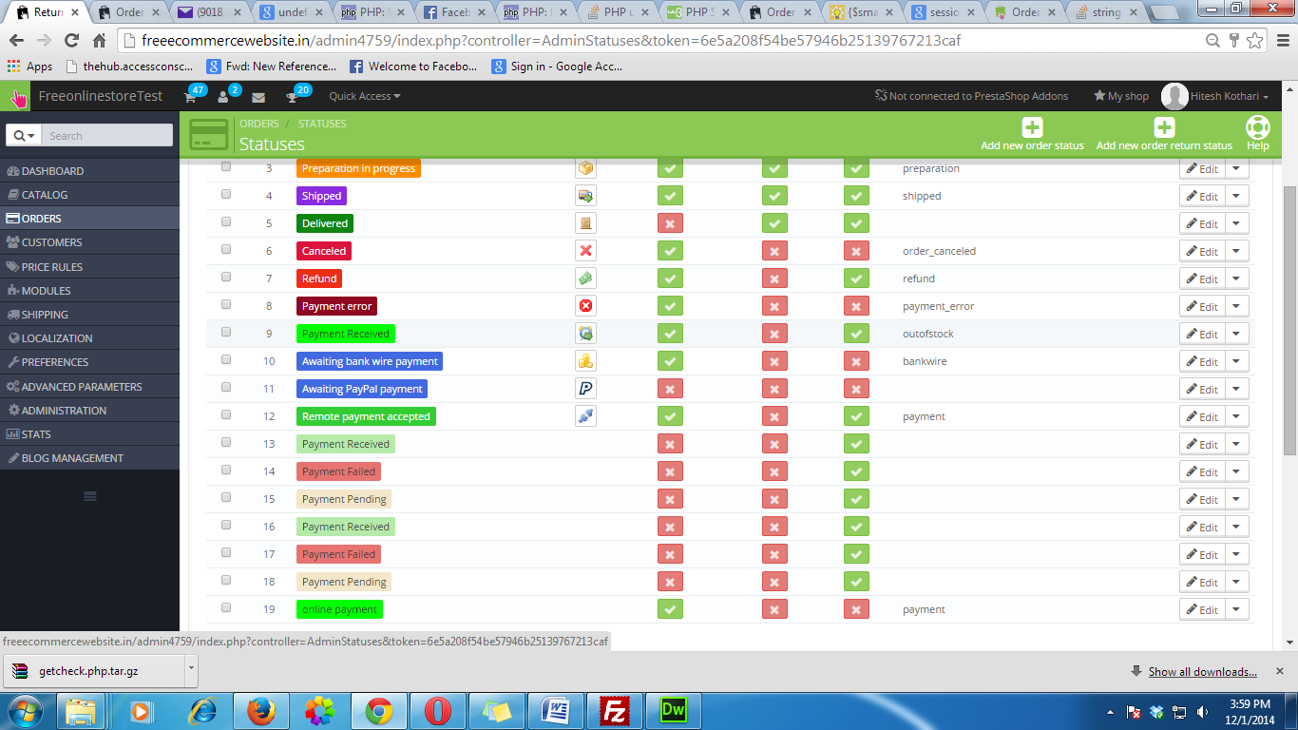Viewport: 1298px width, 730px height.
Task: Click the Preparation in progress box icon
Action: click(x=585, y=168)
